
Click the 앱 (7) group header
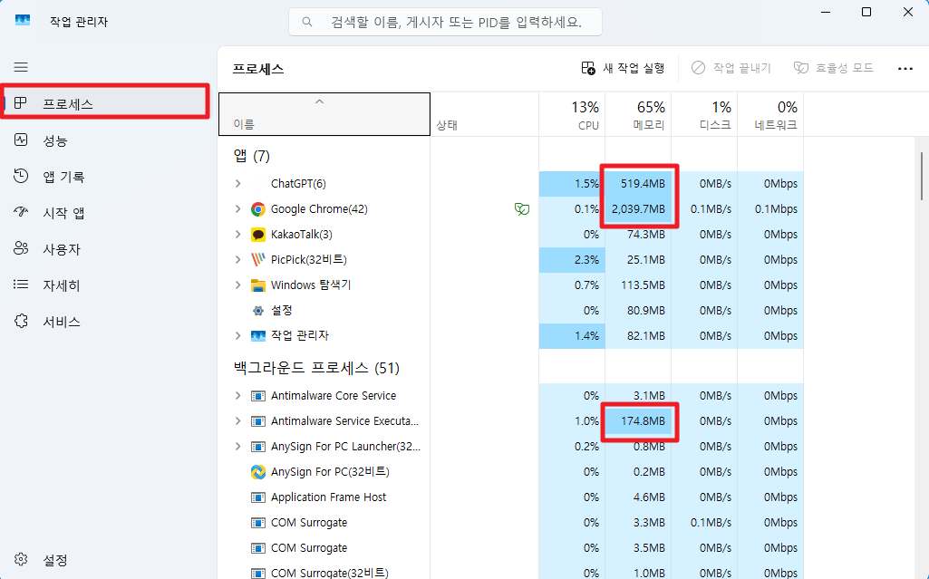(252, 156)
